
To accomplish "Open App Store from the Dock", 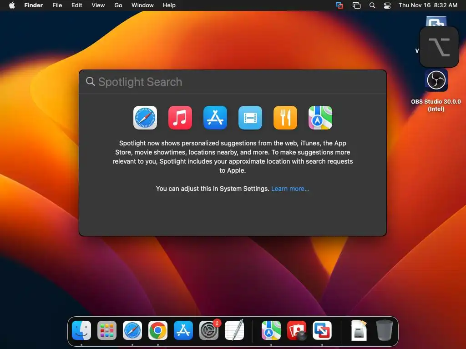I will pyautogui.click(x=183, y=330).
